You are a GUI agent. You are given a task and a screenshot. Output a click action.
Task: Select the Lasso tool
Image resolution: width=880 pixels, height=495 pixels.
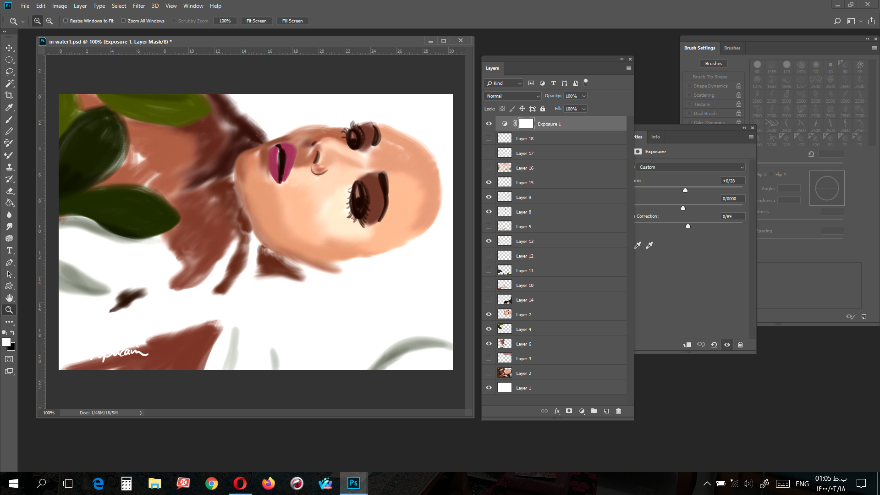click(x=9, y=71)
